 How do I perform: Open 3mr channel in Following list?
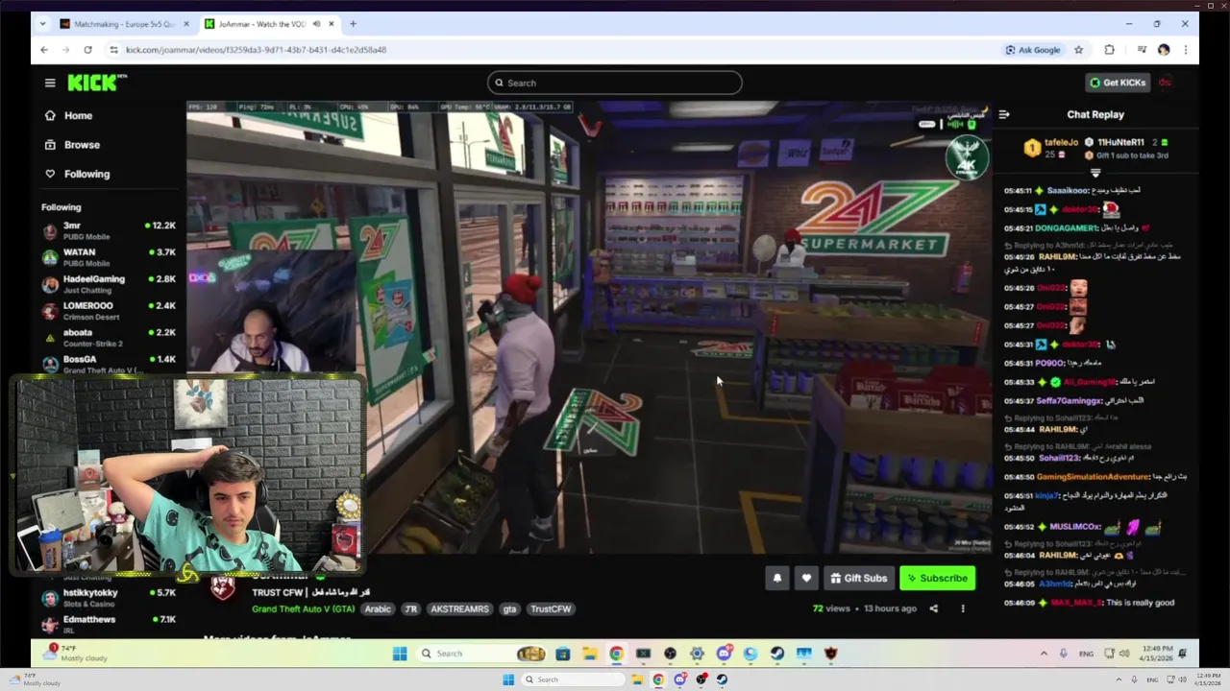point(109,230)
